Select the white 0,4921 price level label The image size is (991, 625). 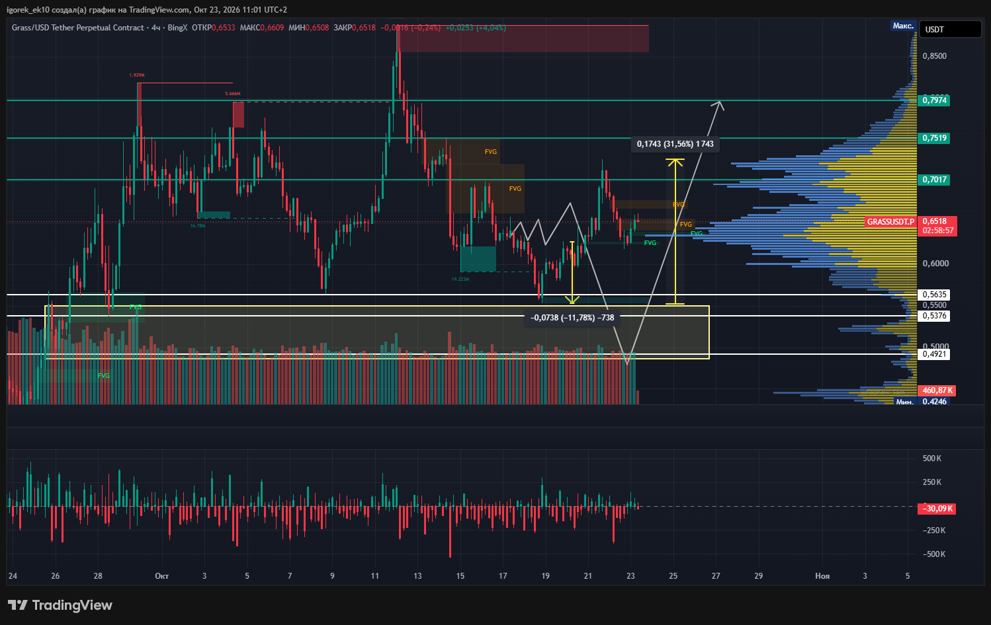pos(935,354)
